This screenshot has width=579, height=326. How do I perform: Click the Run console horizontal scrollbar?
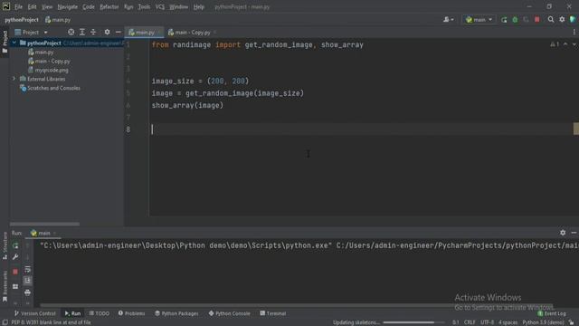(296, 305)
